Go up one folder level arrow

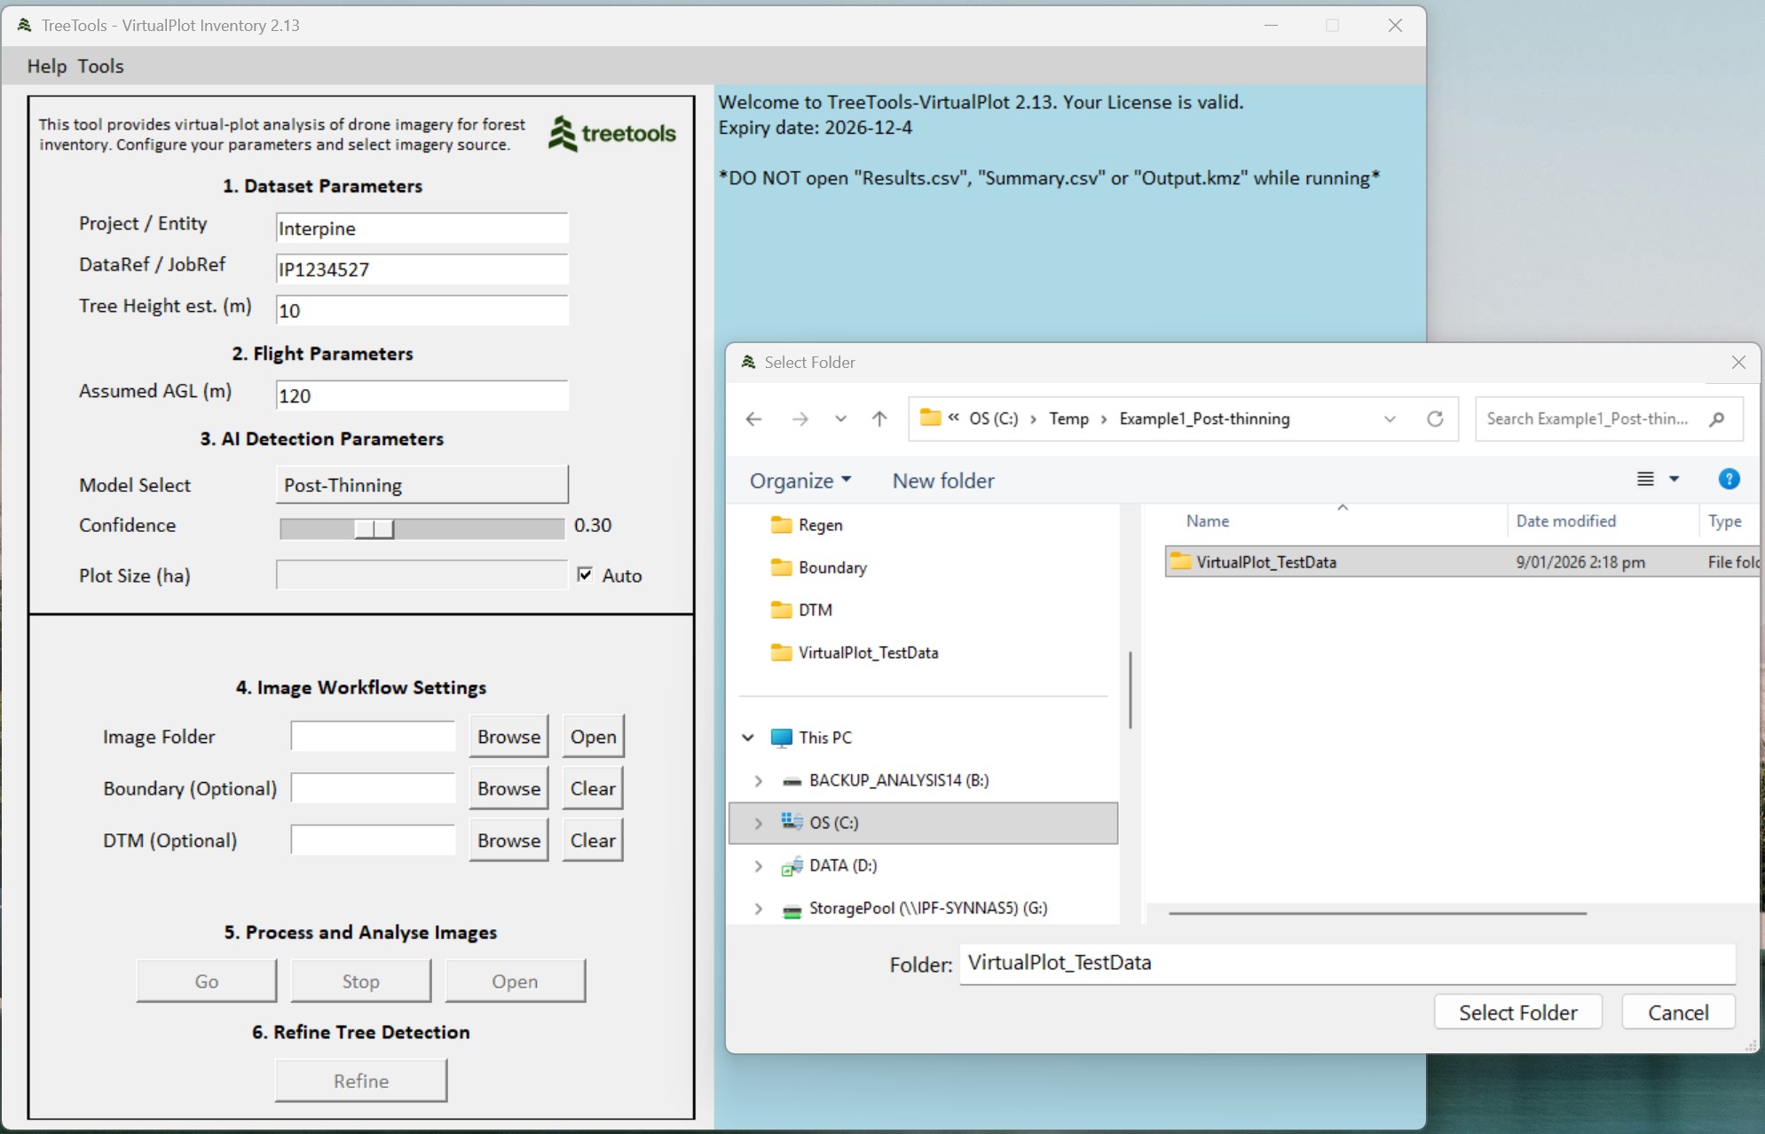(x=879, y=418)
